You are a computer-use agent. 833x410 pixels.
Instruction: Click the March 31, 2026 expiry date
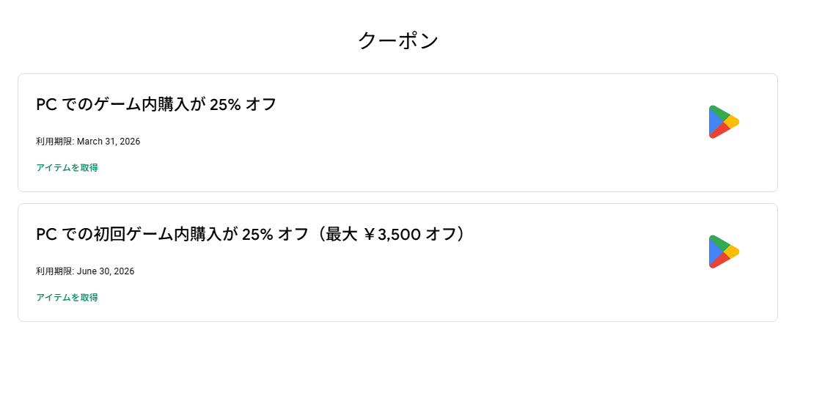click(109, 142)
